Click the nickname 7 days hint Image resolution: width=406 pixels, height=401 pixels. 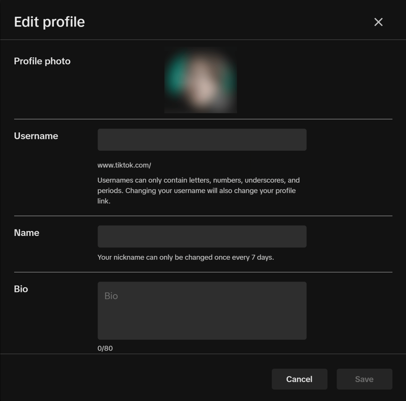[185, 257]
